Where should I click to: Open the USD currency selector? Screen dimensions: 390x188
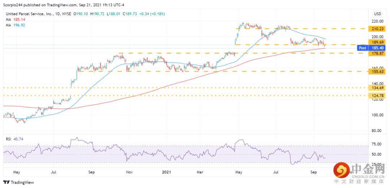coord(377,14)
